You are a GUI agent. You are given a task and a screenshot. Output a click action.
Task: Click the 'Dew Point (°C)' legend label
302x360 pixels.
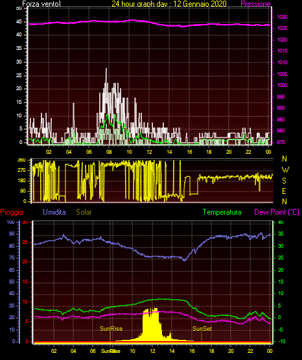(x=277, y=212)
